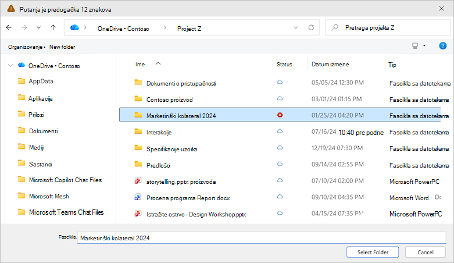Click the warning triangle icon in title bar
The image size is (454, 263).
tap(11, 8)
